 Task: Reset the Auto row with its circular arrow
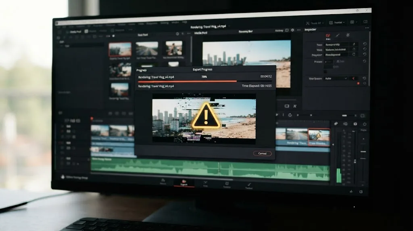(364, 78)
